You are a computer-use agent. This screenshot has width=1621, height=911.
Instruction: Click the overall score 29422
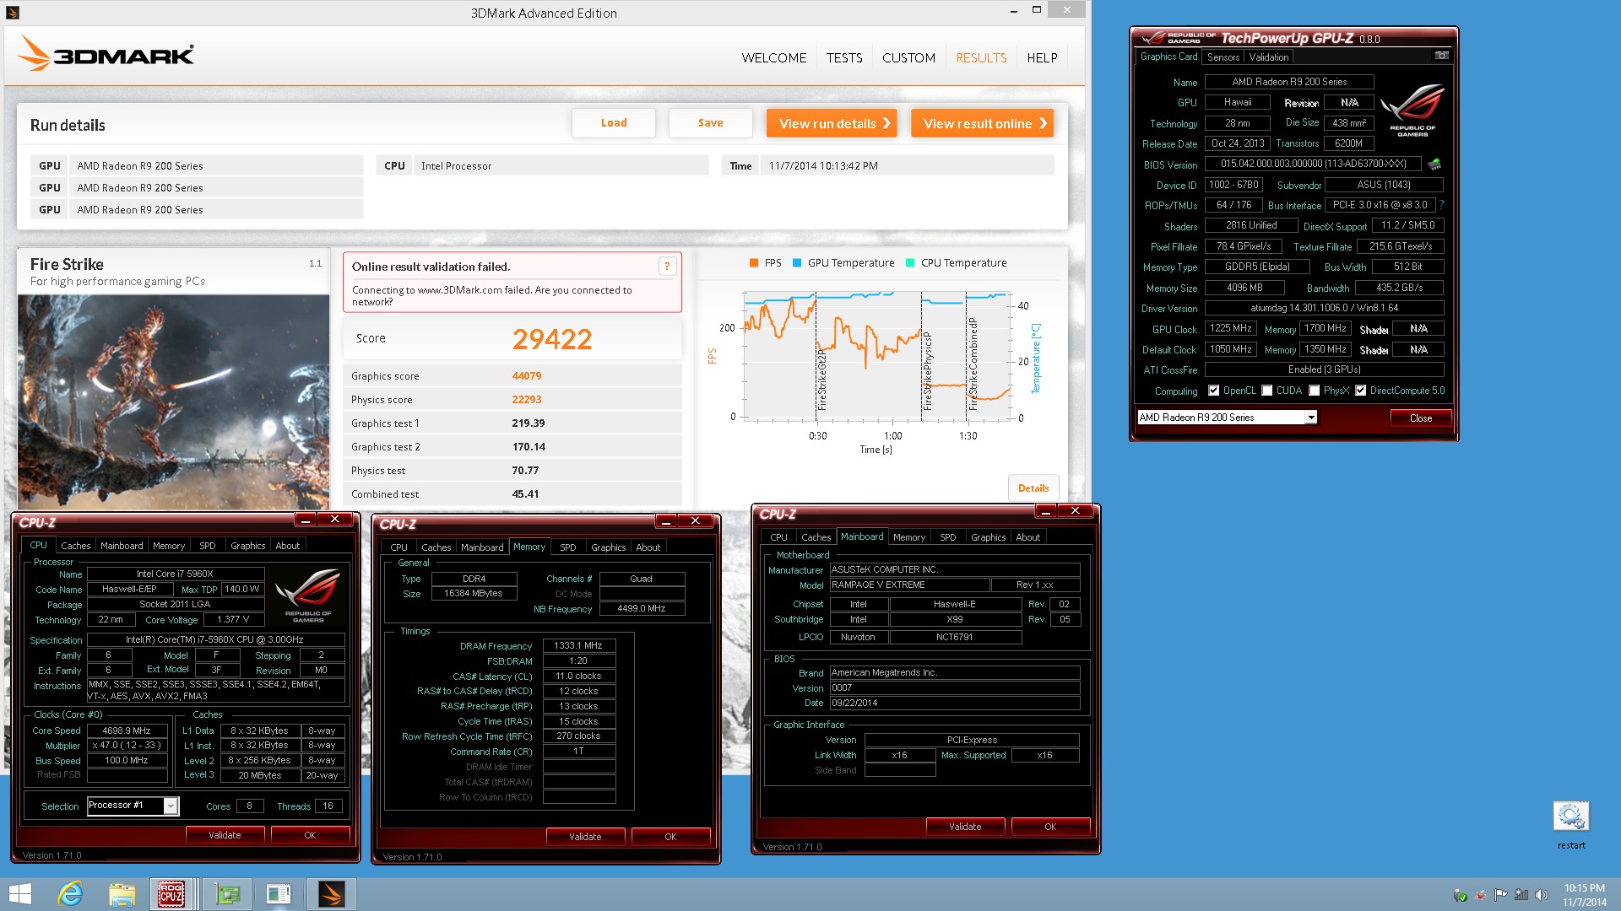click(552, 339)
